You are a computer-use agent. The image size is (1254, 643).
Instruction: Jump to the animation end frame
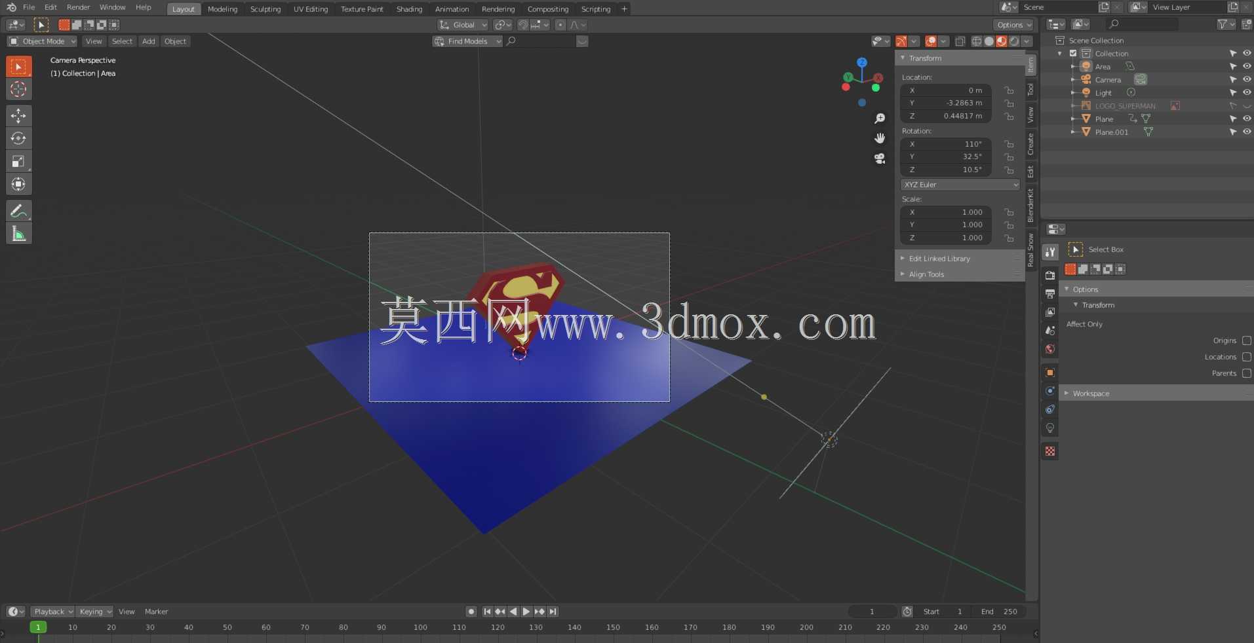click(x=553, y=612)
